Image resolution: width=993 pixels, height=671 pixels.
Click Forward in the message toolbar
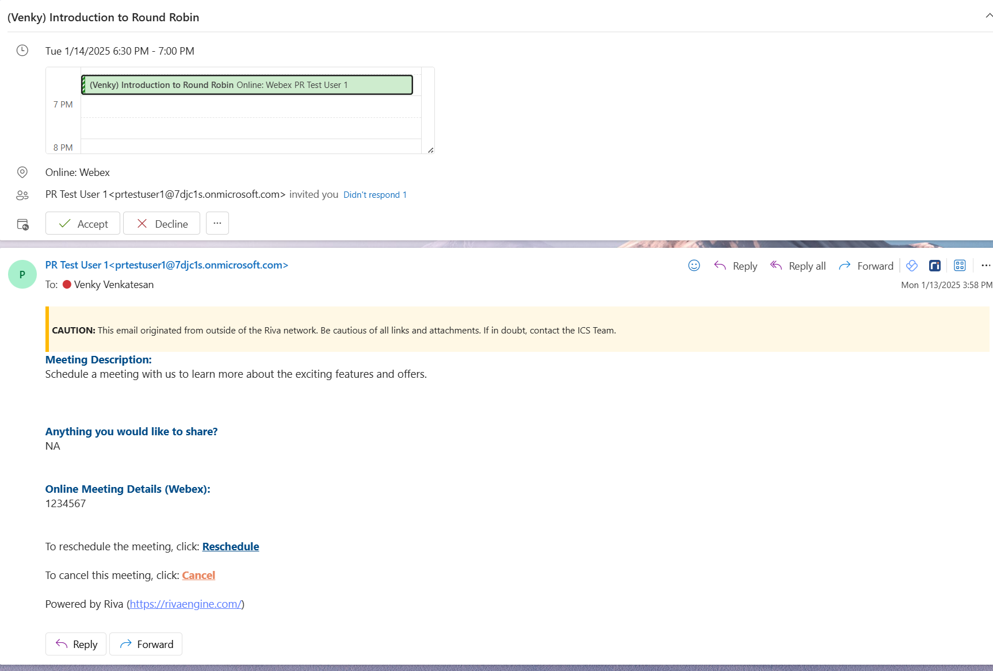pyautogui.click(x=866, y=266)
